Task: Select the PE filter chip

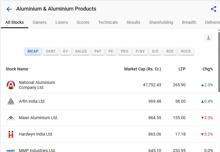Action: click(111, 51)
